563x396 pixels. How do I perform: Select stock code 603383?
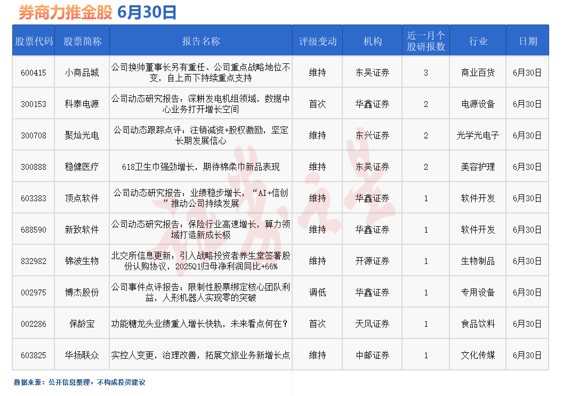pos(34,198)
